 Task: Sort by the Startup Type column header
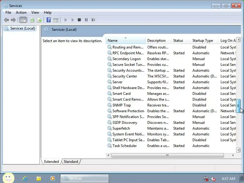click(x=204, y=41)
